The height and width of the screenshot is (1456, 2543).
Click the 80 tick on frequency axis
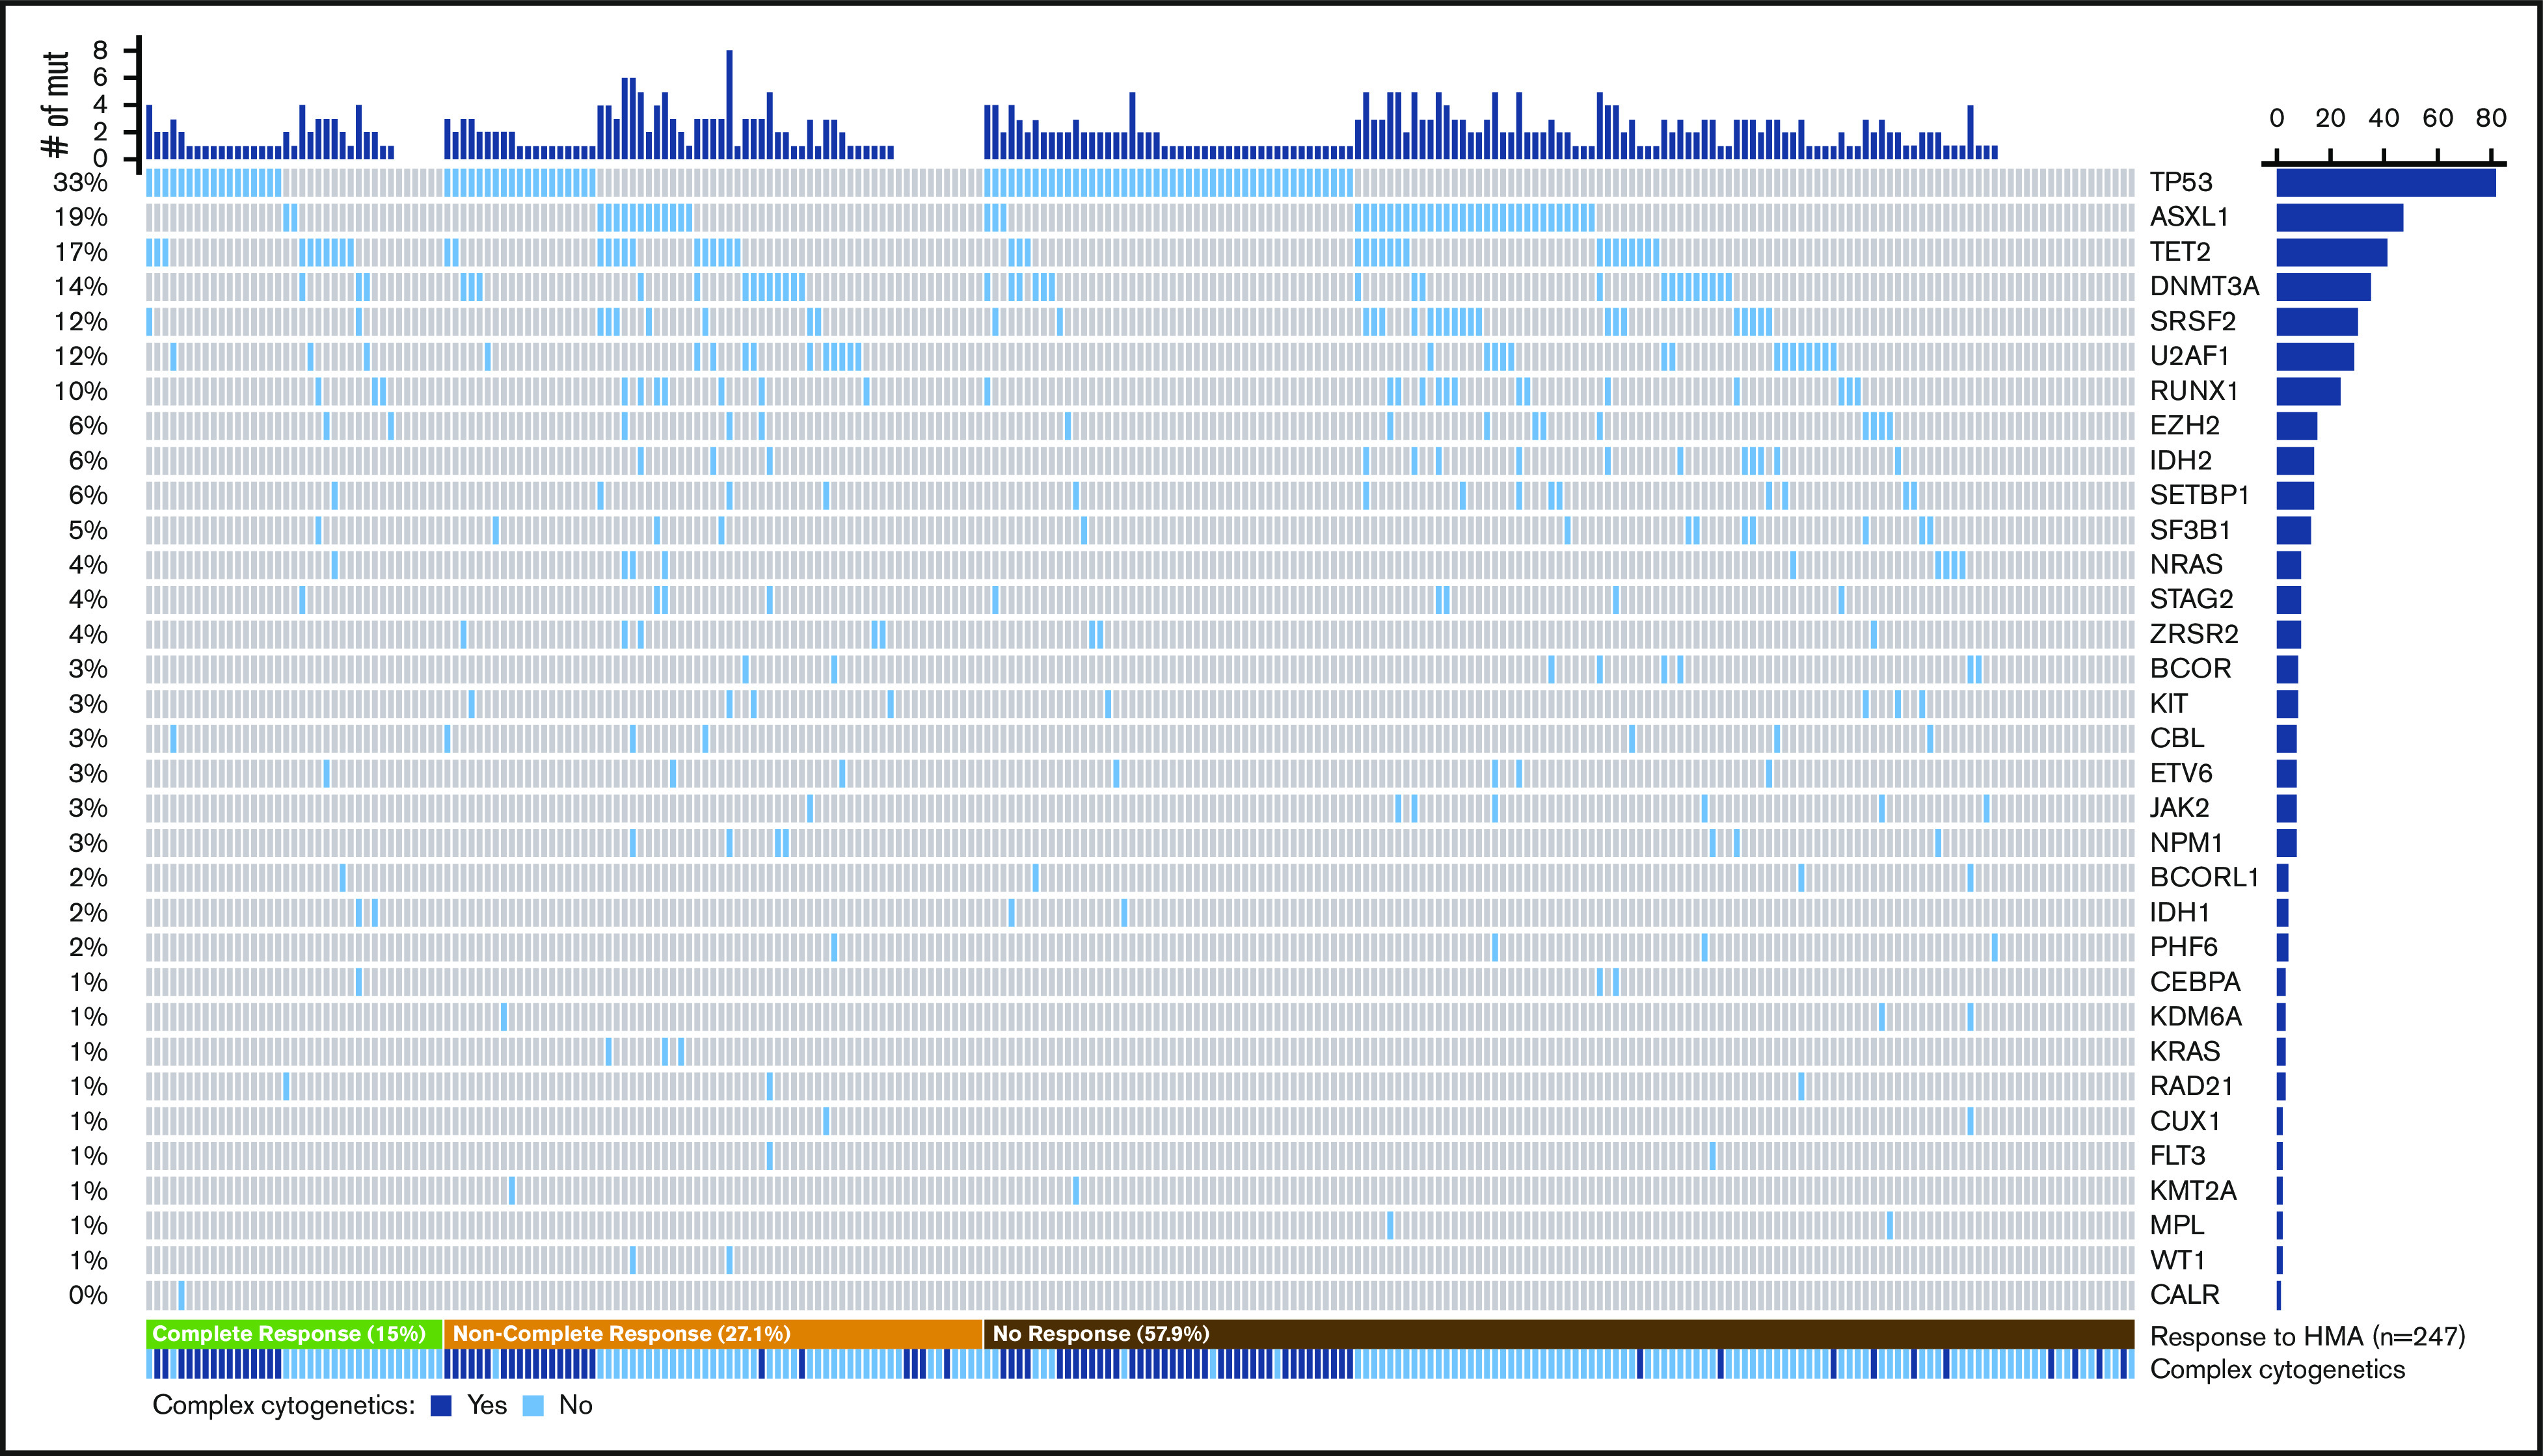click(x=2491, y=118)
